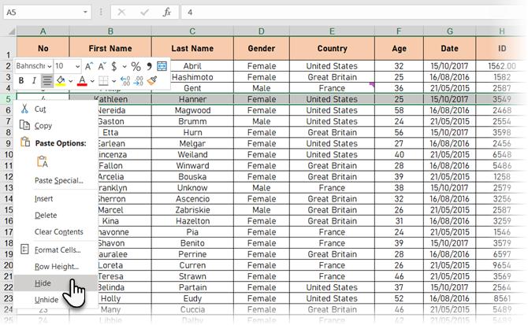Choose Delete from the context menu

click(56, 215)
